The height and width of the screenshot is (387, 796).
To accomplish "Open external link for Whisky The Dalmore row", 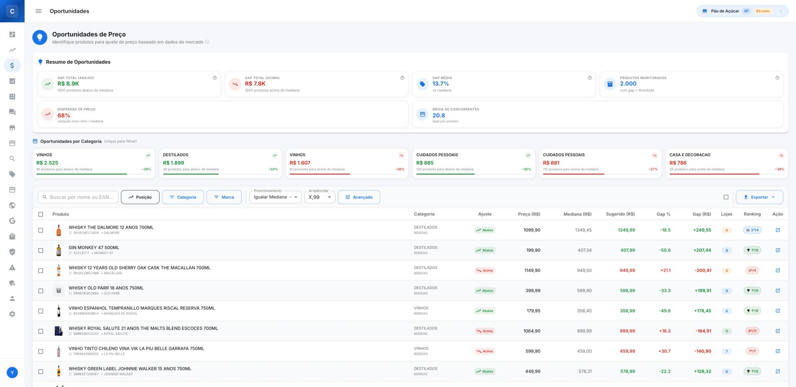I will pyautogui.click(x=778, y=230).
